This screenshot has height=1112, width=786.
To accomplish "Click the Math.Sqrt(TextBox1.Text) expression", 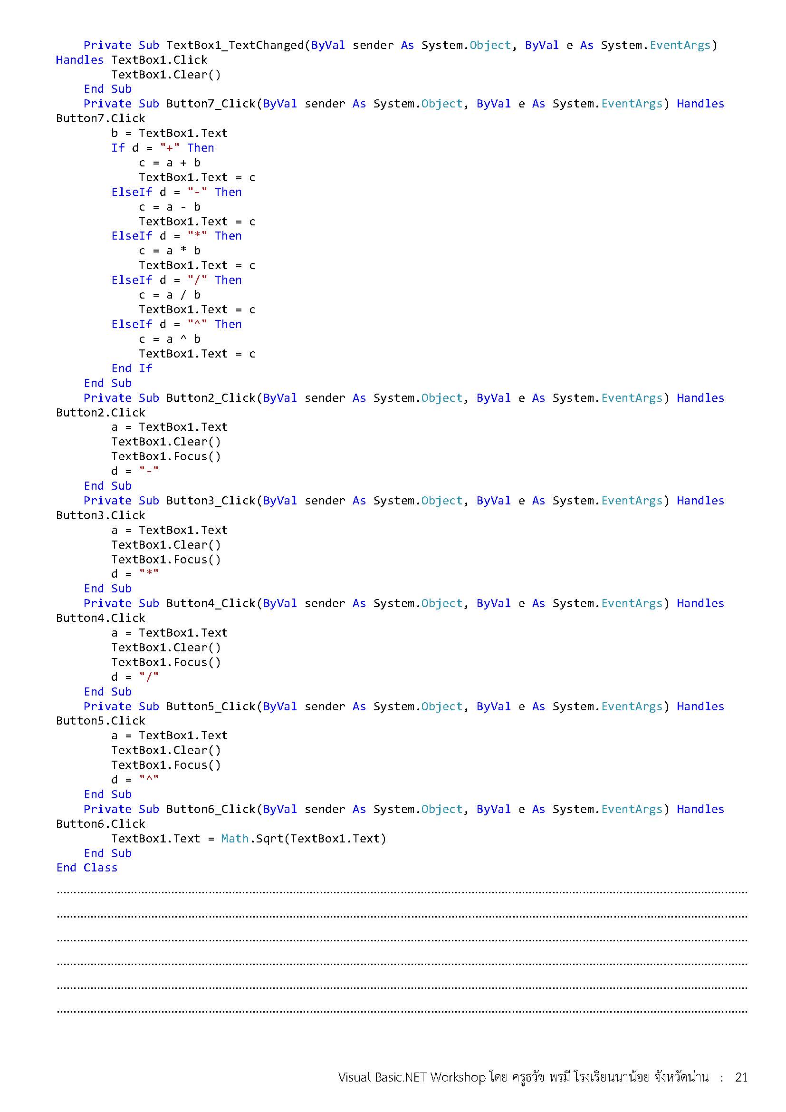I will (304, 839).
